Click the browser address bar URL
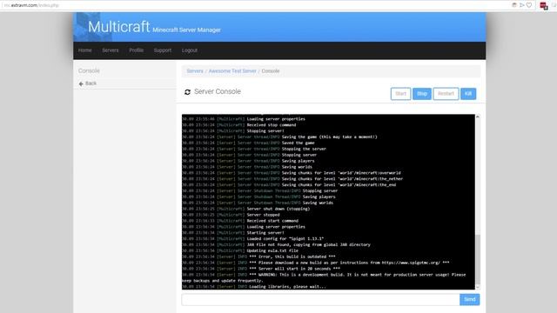 (31, 5)
